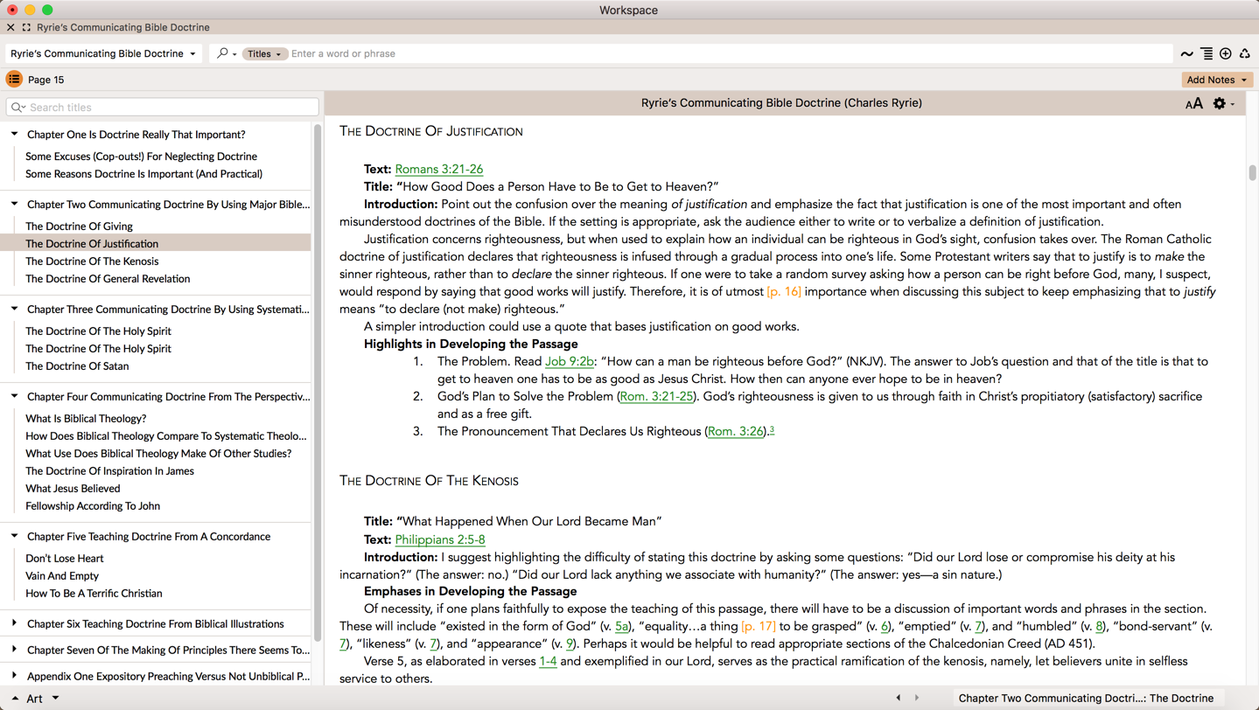
Task: Select What Use Does Biblical Theology Make entry
Action: (158, 454)
